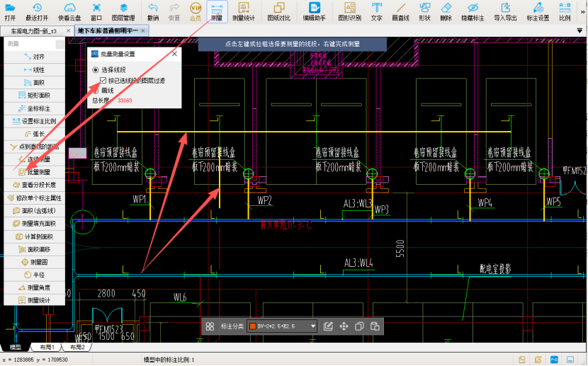Switch to 布局1 layout tab

coord(47,348)
